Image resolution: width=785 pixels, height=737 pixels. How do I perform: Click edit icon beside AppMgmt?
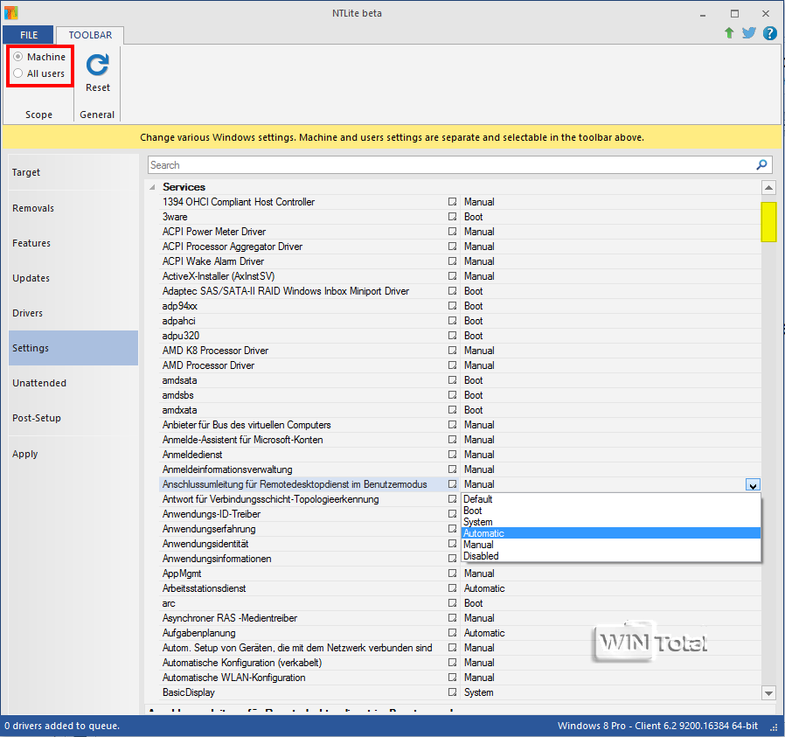coord(452,574)
